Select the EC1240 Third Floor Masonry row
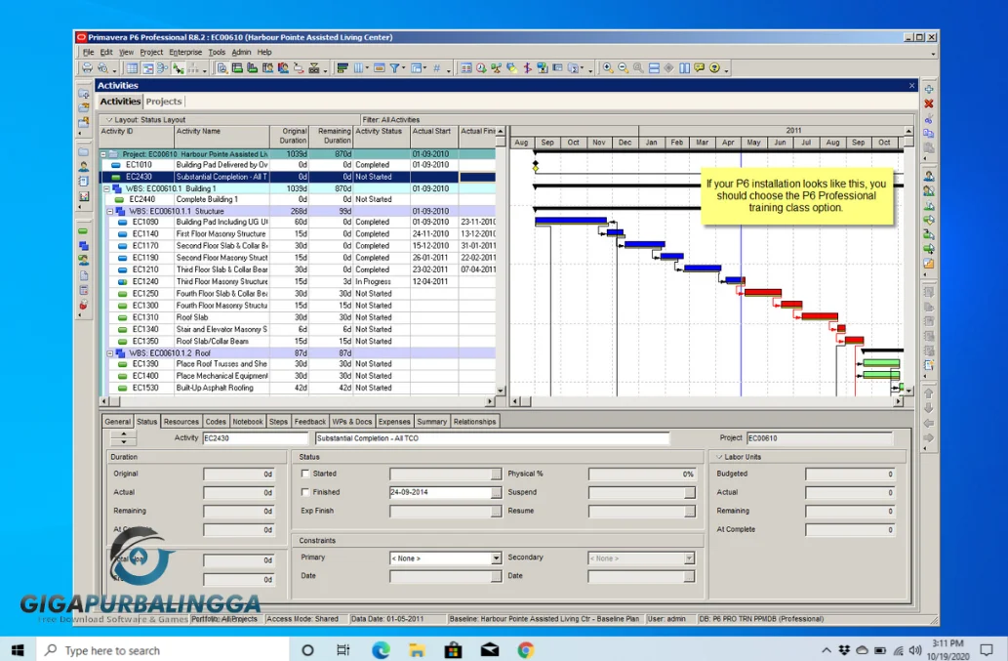1008x661 pixels. click(298, 281)
